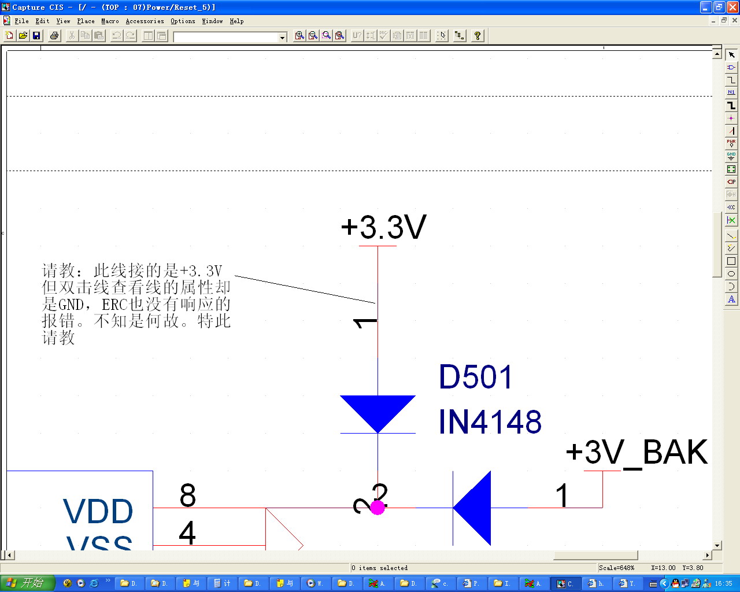This screenshot has height=592, width=740.
Task: Click the +3V_BAK power net label
Action: point(637,452)
